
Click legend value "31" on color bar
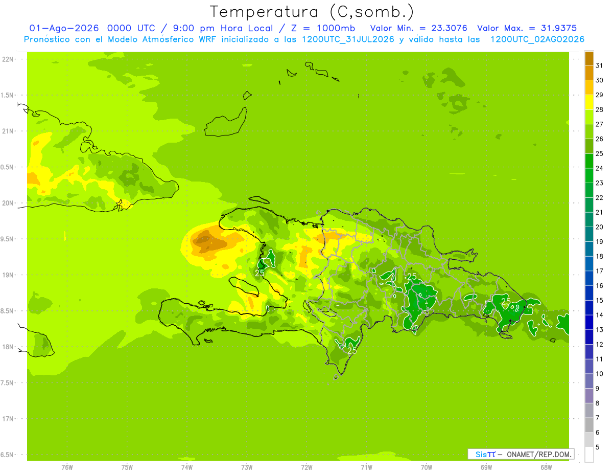pyautogui.click(x=600, y=65)
